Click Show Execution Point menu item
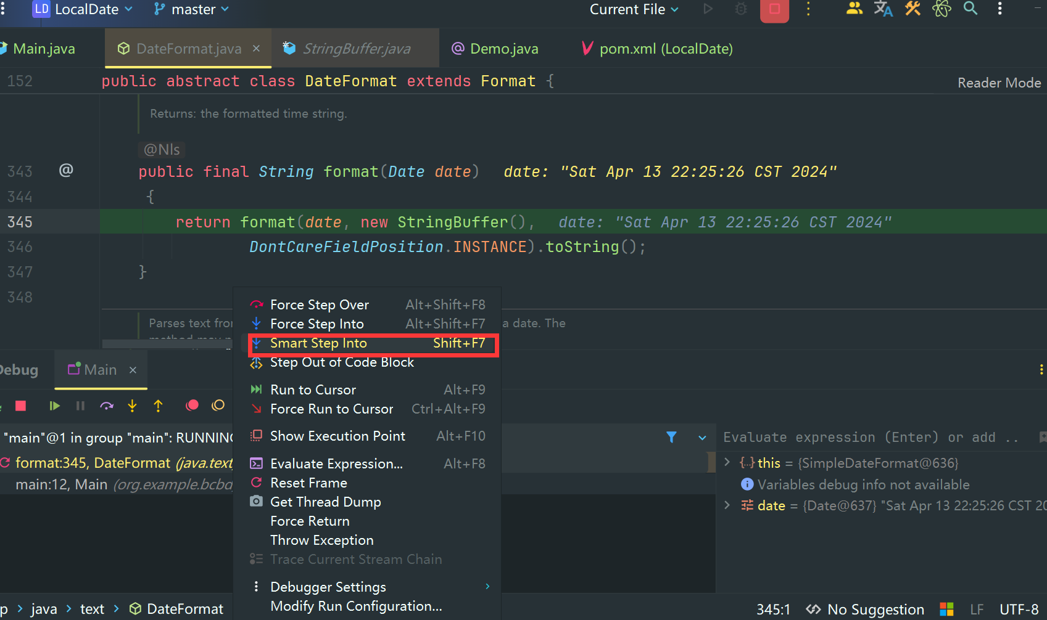Screen dimensions: 1047x620 pos(368,436)
